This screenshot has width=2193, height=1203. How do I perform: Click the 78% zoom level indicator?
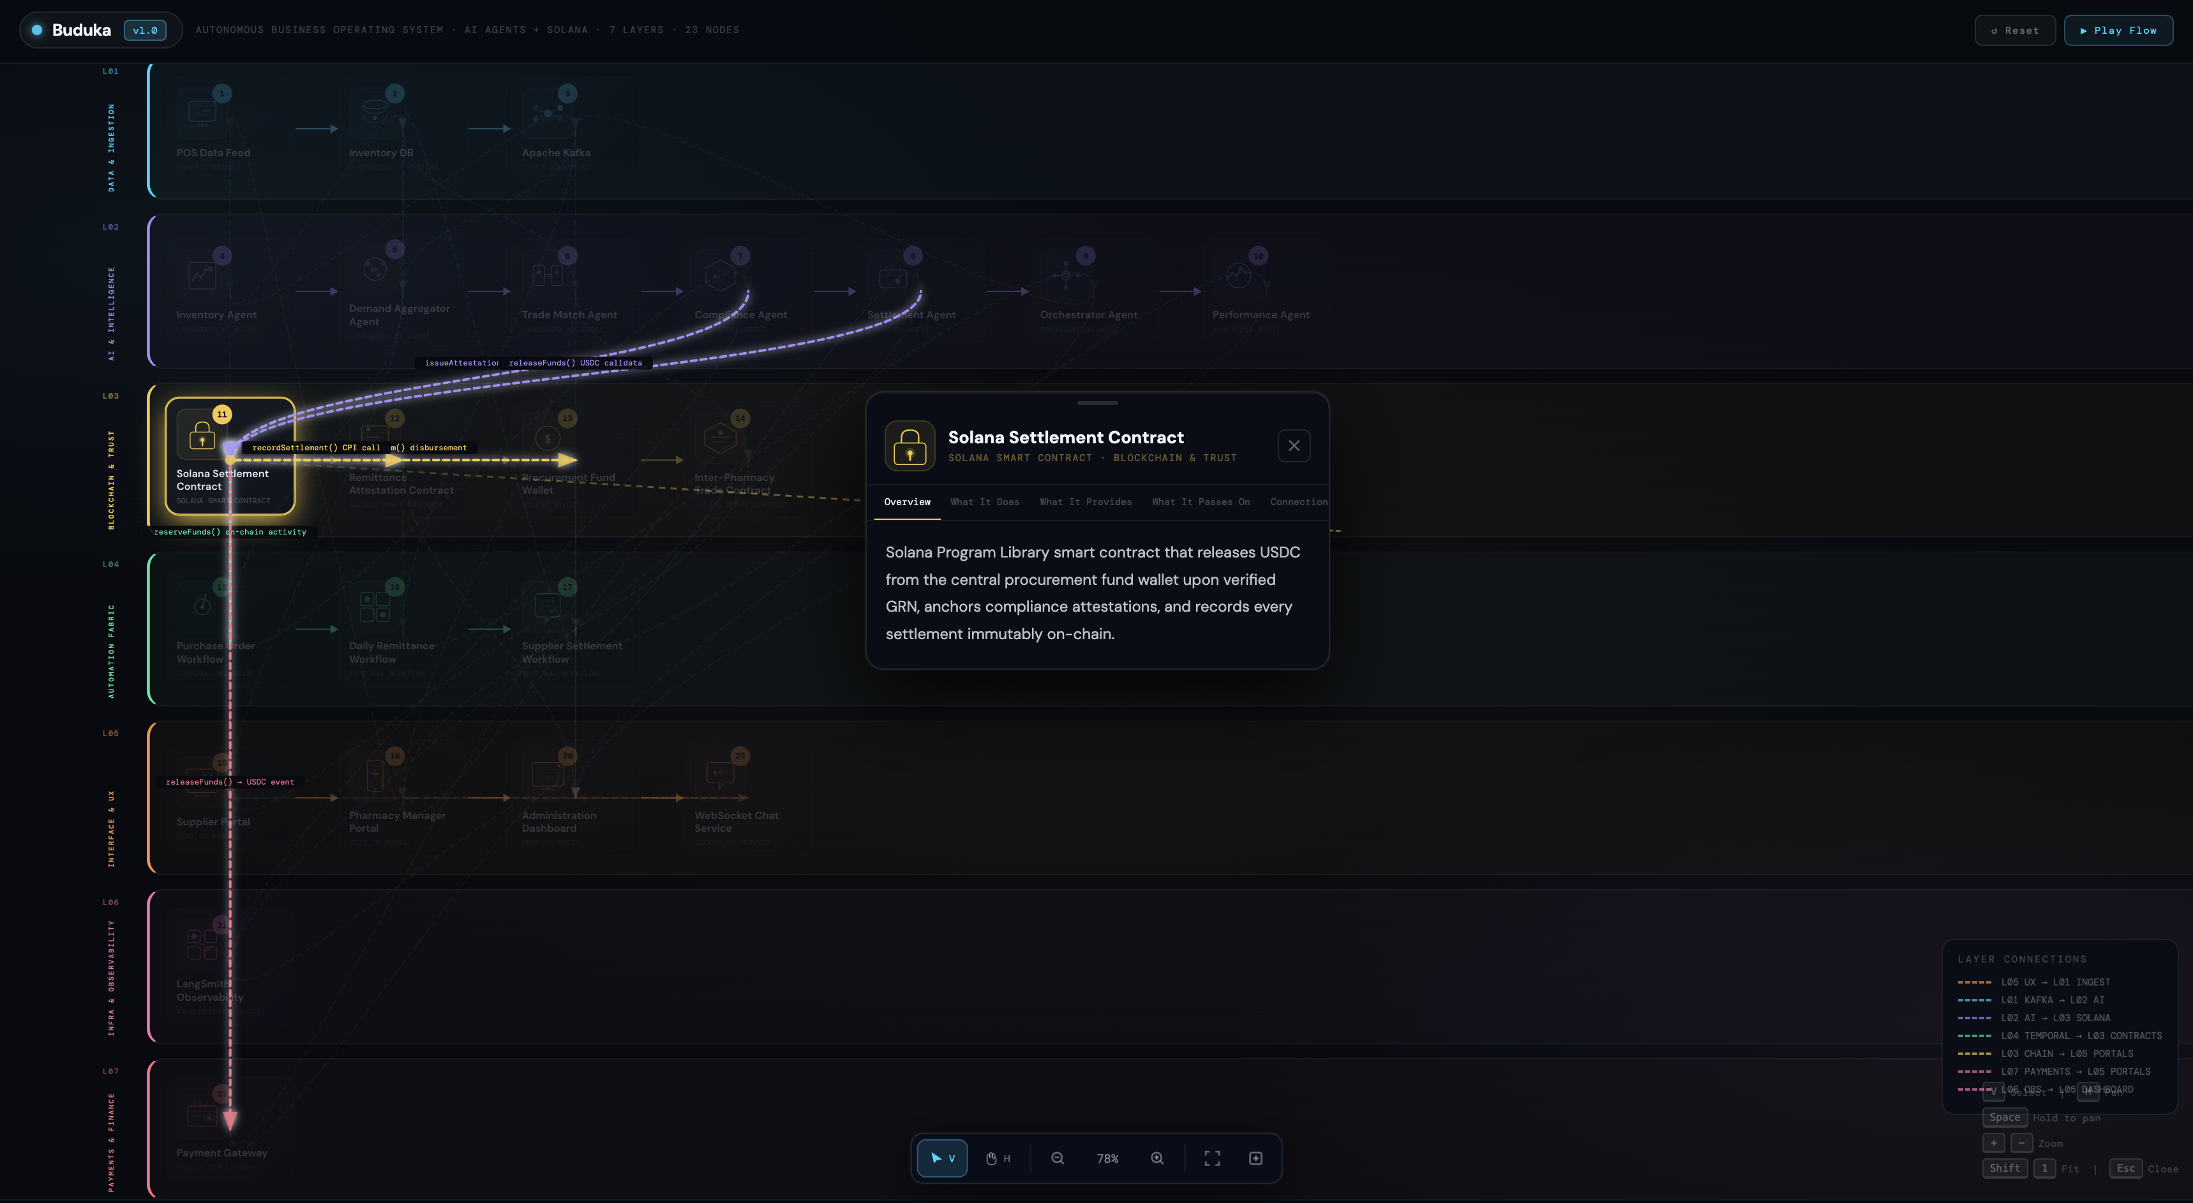pos(1107,1158)
